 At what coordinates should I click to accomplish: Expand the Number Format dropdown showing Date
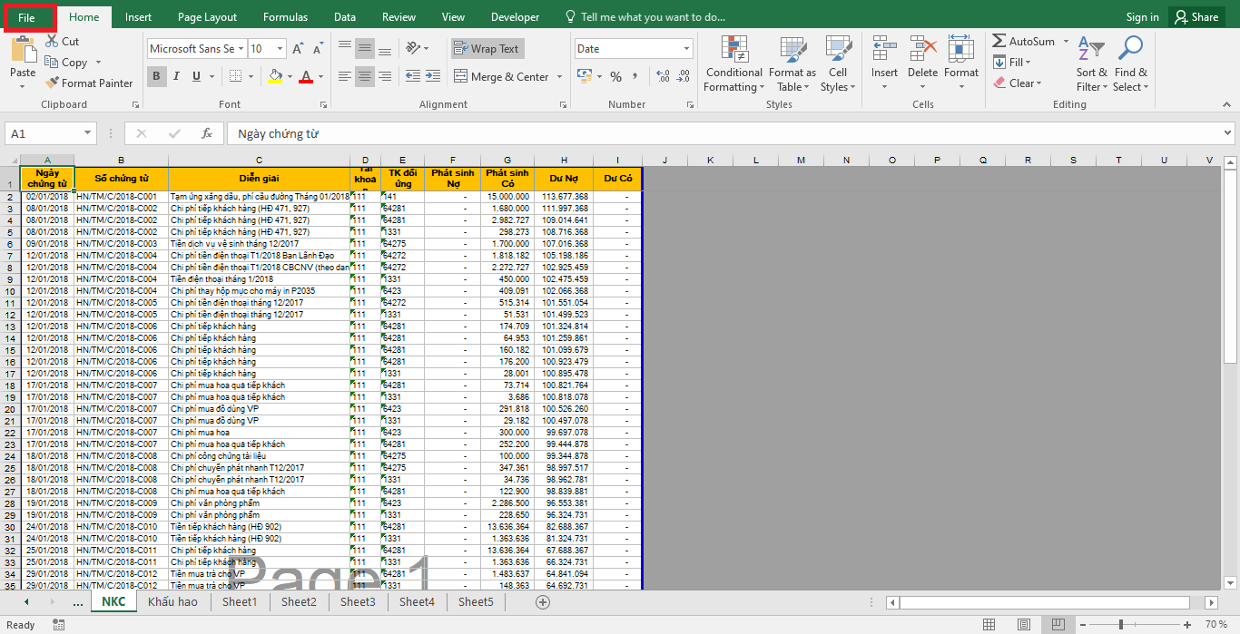point(685,49)
